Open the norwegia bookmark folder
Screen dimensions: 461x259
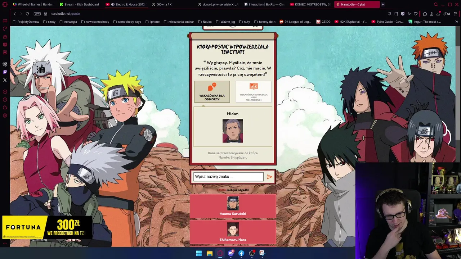[x=68, y=22]
